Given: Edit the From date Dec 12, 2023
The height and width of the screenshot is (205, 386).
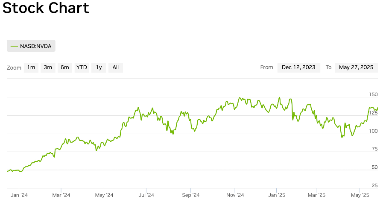Looking at the screenshot, I should point(298,67).
